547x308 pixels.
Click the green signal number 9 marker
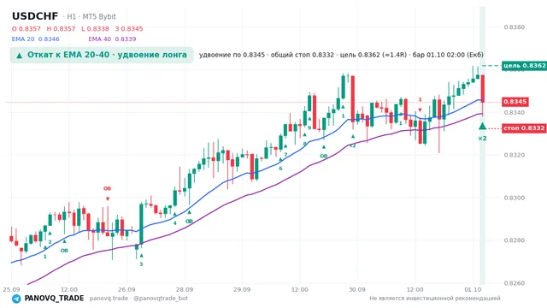309,127
